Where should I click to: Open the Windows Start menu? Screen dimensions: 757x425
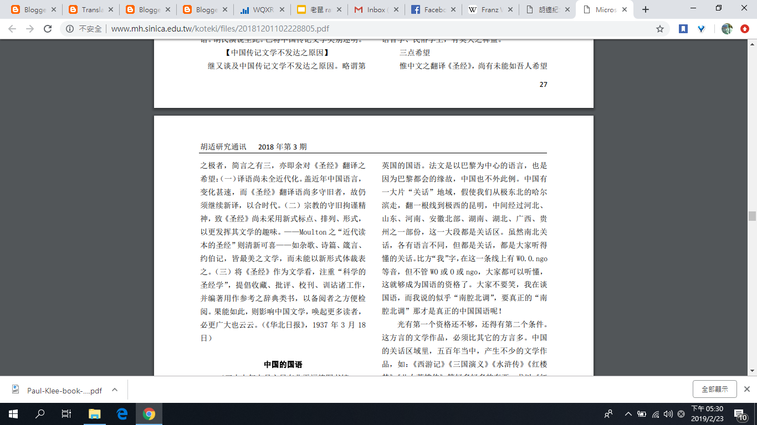click(13, 413)
